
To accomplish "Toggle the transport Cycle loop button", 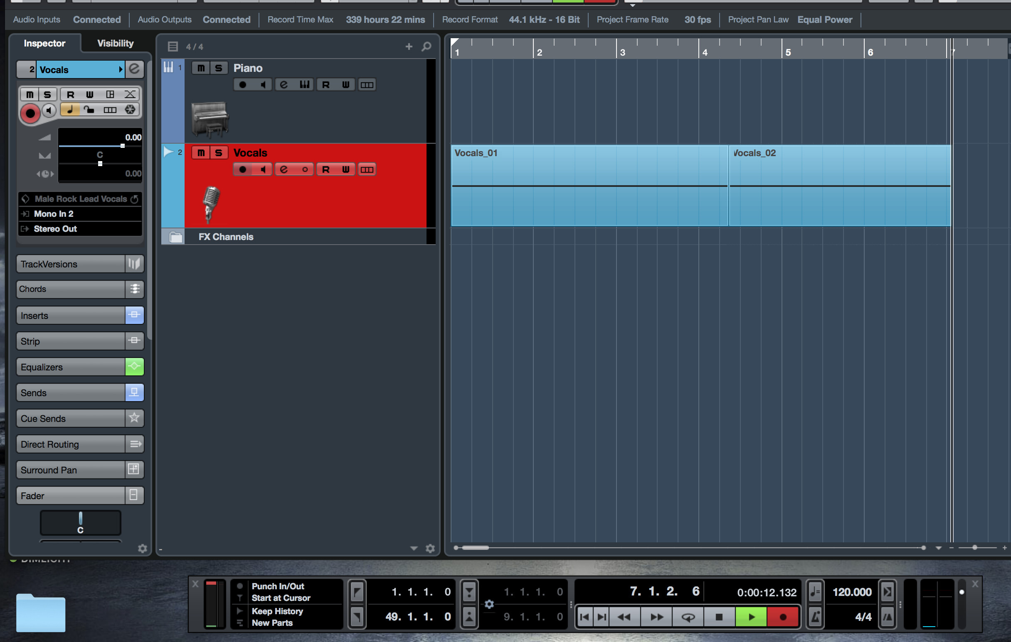I will click(x=688, y=617).
